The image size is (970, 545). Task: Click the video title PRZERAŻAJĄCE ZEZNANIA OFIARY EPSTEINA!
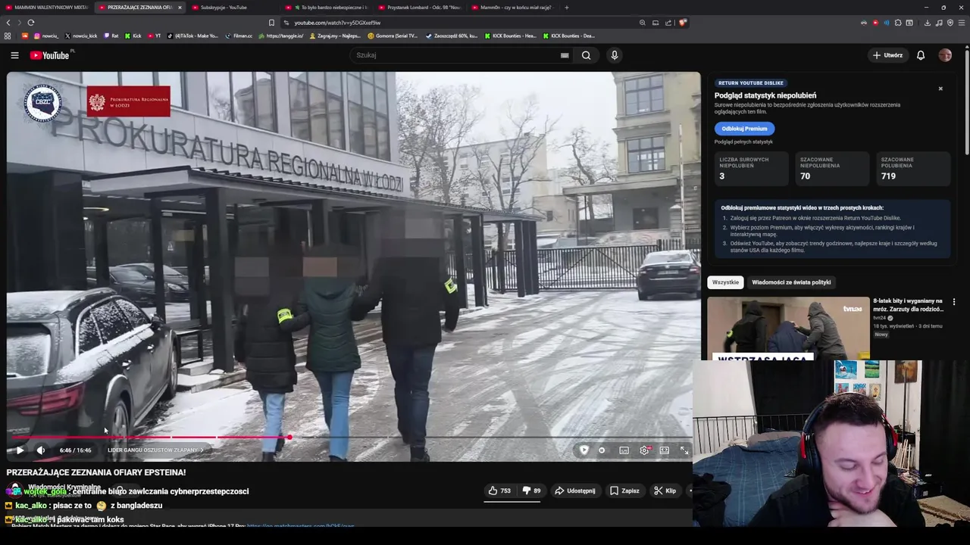click(x=96, y=472)
